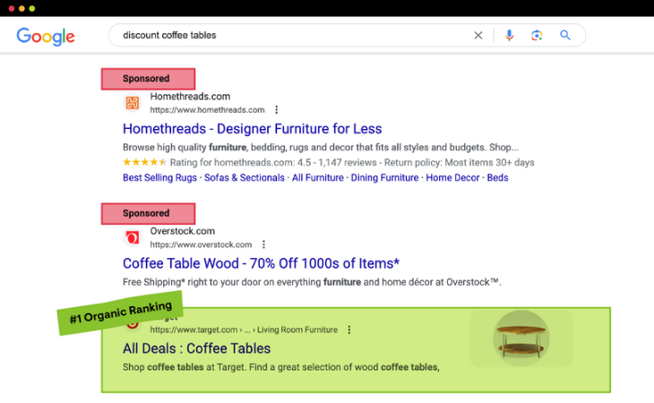The image size is (654, 403).
Task: Click the coffee table product thumbnail
Action: coord(521,339)
